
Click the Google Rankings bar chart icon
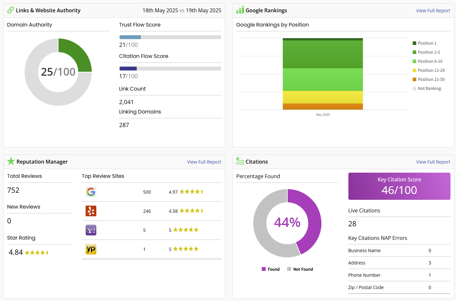[x=240, y=10]
